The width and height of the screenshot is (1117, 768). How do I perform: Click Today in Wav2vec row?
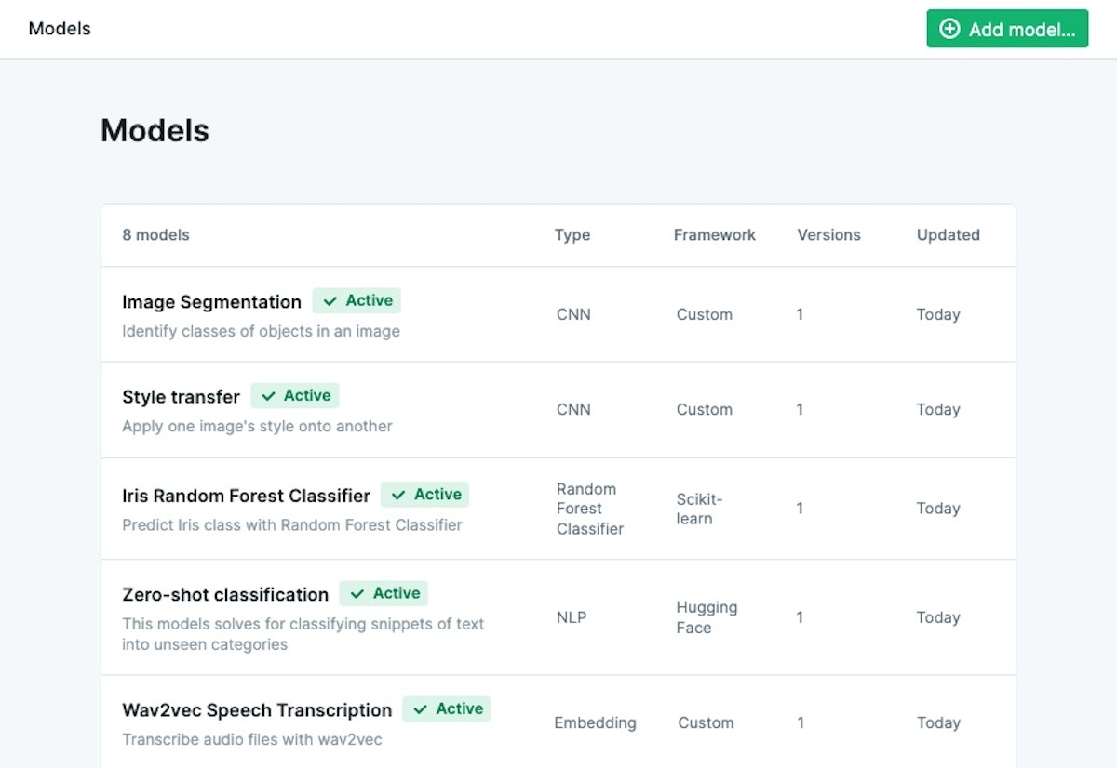click(938, 722)
